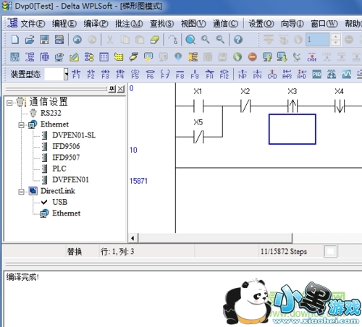Click horizontal scrollbar left arrow

[x=132, y=238]
